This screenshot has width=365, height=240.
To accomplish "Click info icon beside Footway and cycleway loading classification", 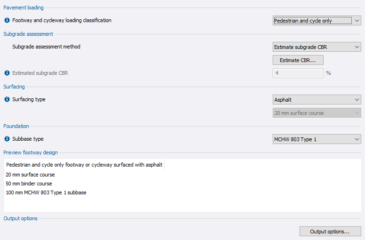I will pos(7,21).
